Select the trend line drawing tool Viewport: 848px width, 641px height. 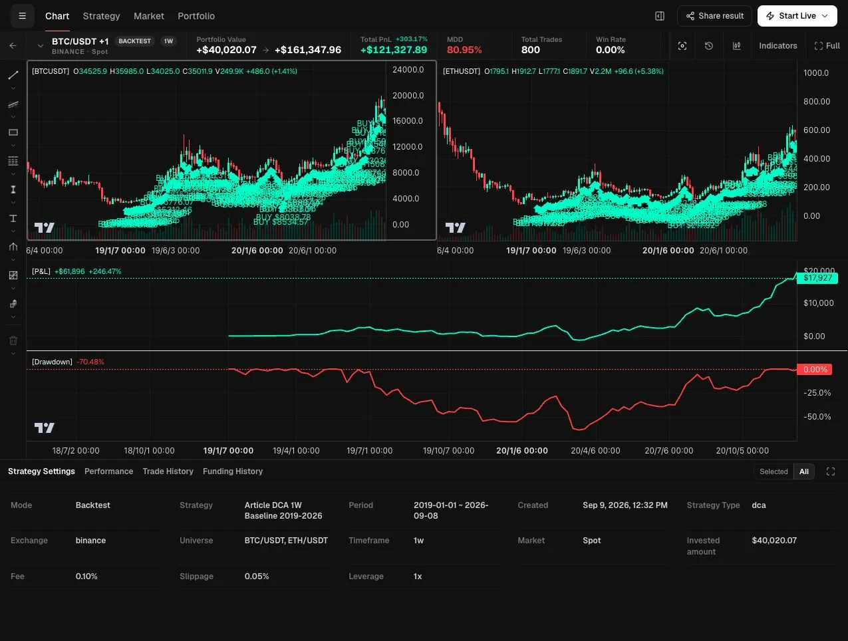tap(13, 75)
